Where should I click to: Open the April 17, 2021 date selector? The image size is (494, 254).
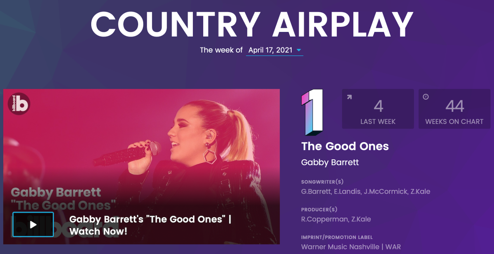click(x=274, y=50)
